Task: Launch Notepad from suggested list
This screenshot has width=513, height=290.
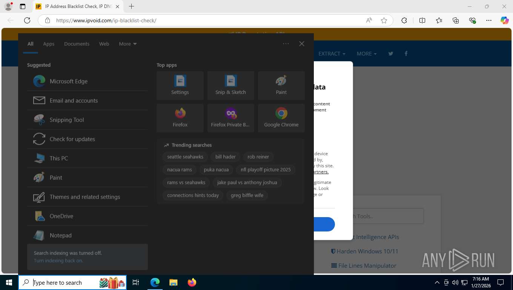Action: pyautogui.click(x=88, y=235)
